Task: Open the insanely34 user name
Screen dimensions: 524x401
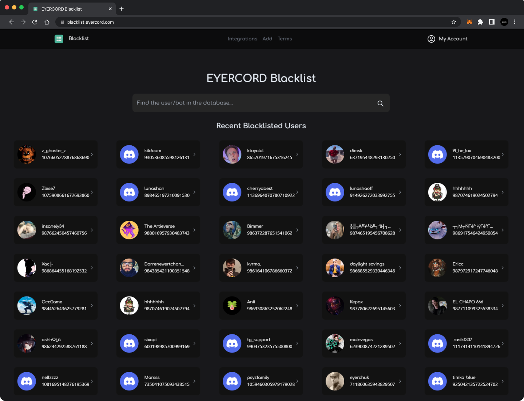Action: pyautogui.click(x=53, y=226)
